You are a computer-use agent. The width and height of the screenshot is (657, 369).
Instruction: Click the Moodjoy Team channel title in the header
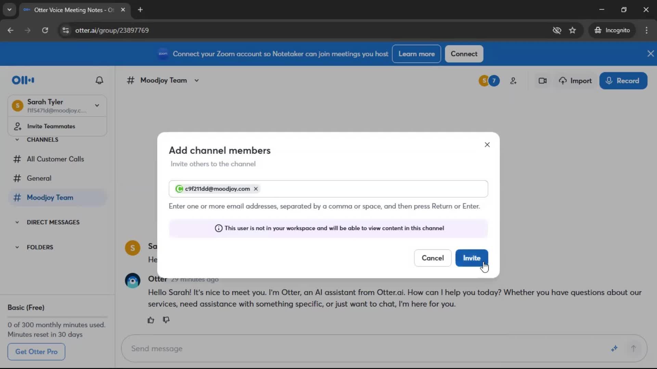click(x=164, y=81)
